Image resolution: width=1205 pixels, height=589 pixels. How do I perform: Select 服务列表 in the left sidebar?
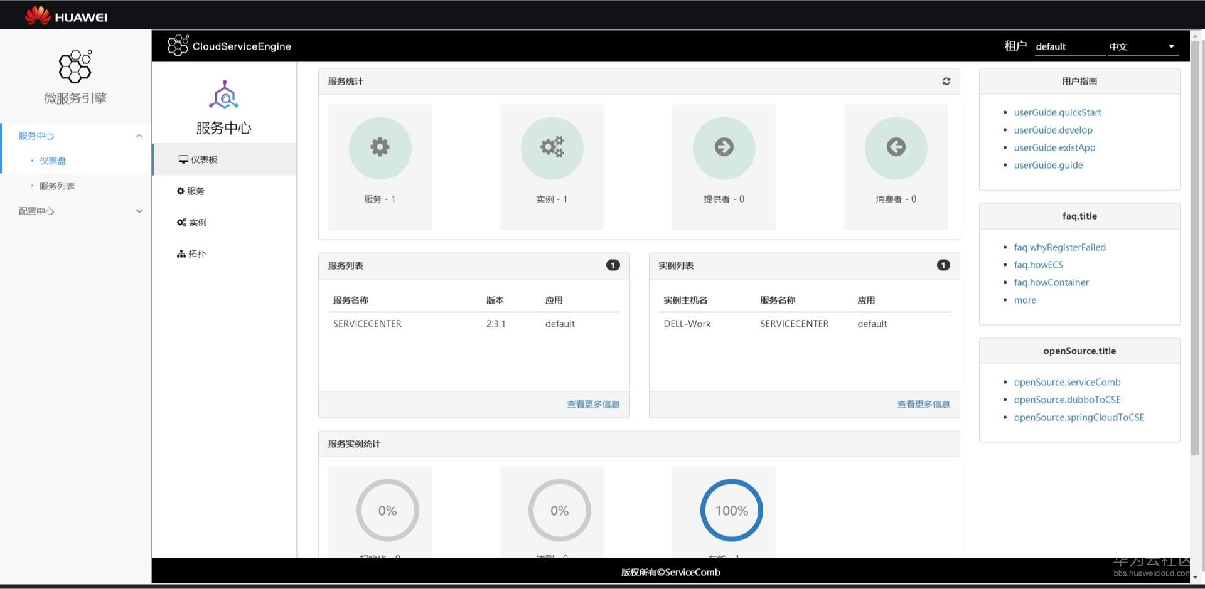tap(57, 186)
